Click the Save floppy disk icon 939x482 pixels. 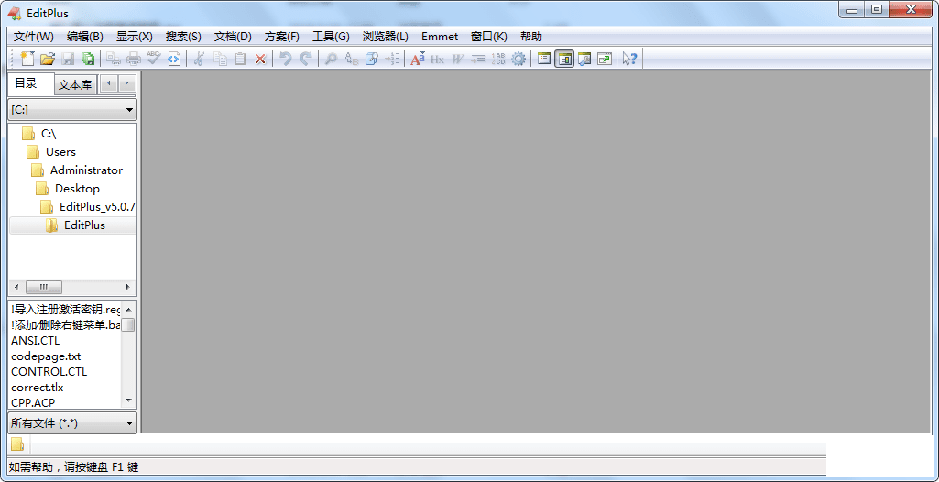(69, 59)
